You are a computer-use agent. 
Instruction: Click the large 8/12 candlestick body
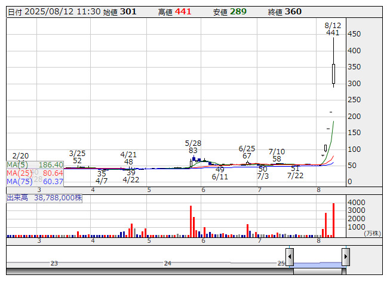click(x=333, y=74)
